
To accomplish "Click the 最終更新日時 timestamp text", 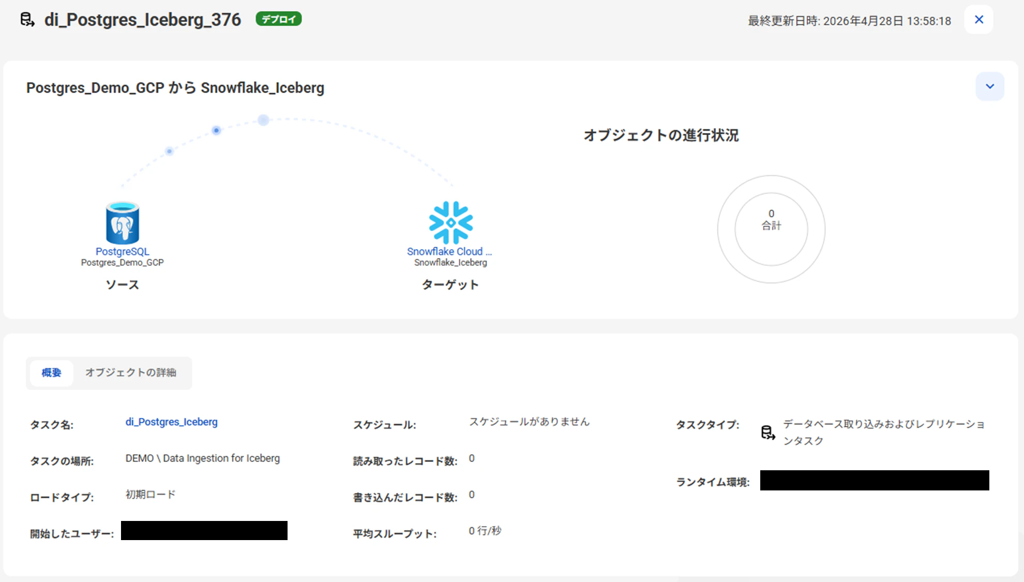I will [x=849, y=21].
